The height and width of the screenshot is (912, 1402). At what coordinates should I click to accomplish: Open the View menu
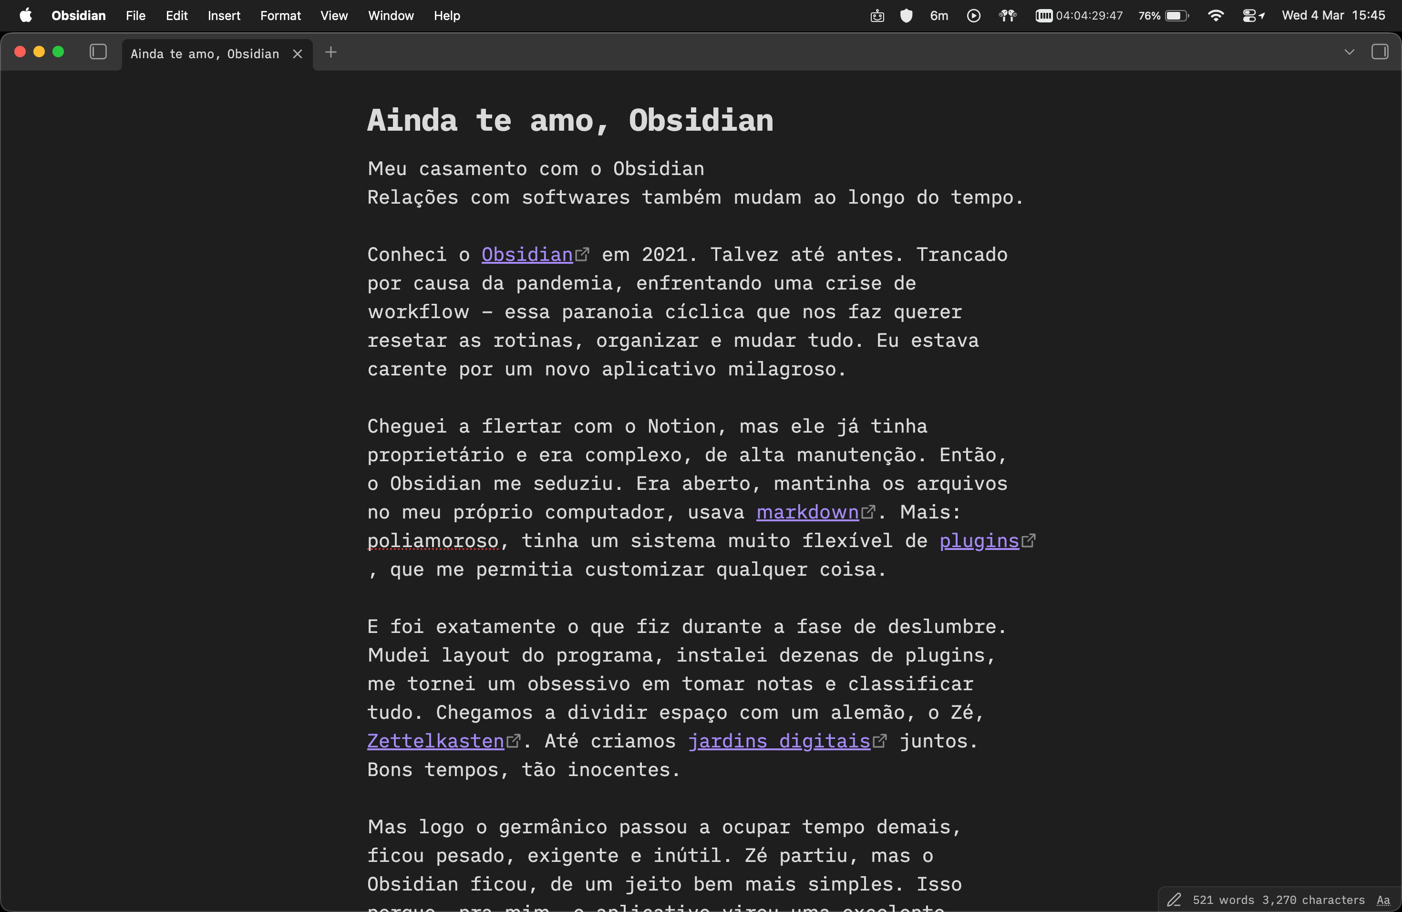coord(333,15)
